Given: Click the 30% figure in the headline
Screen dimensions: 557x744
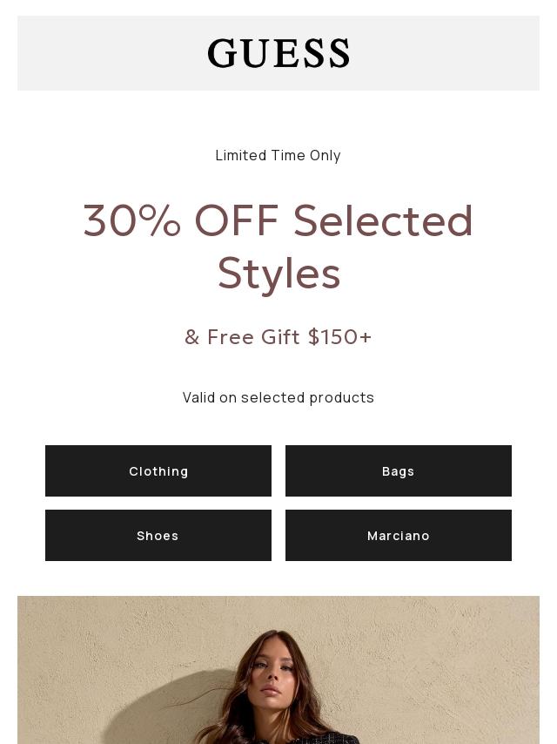Looking at the screenshot, I should [132, 220].
